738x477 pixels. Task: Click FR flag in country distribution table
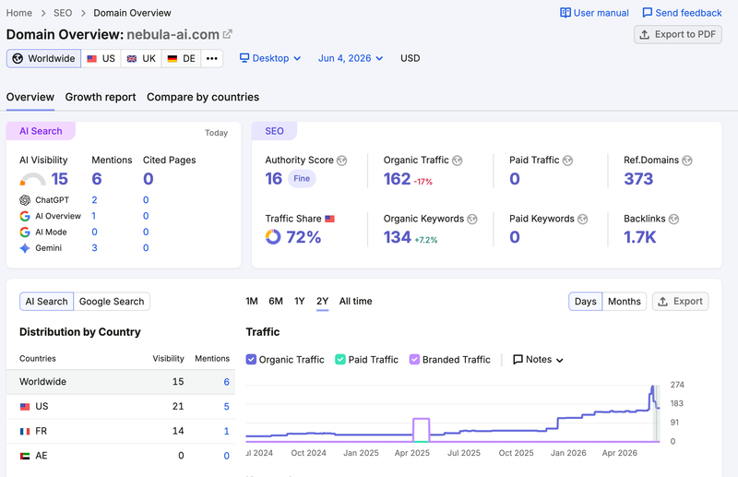pyautogui.click(x=25, y=431)
